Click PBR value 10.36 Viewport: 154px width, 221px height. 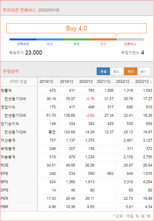pyautogui.click(x=70, y=207)
